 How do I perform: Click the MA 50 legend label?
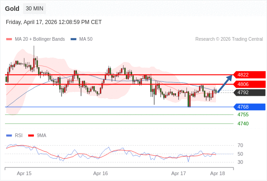pyautogui.click(x=86, y=39)
